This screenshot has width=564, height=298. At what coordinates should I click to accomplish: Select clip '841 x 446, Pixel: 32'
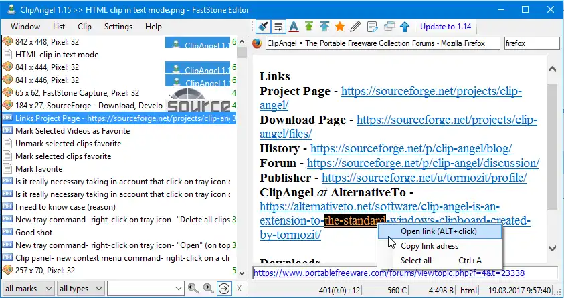click(x=119, y=80)
